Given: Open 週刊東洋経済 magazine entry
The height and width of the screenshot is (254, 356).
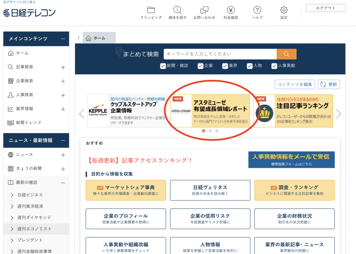Looking at the screenshot, I should coord(30,206).
